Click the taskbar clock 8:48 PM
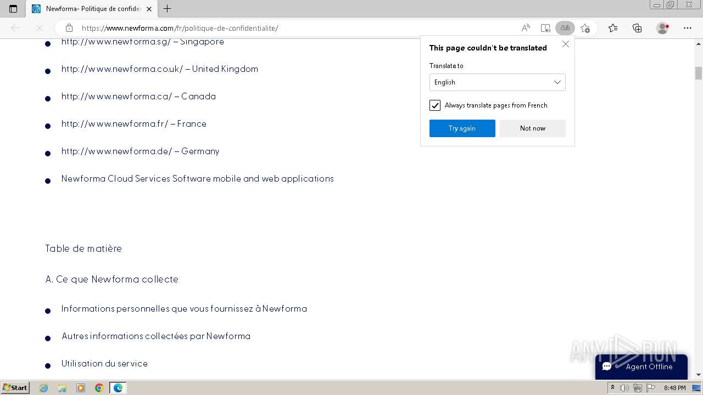 point(674,388)
